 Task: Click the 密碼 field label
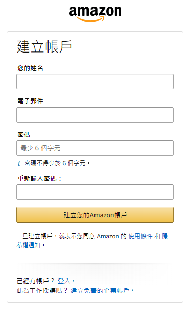(x=24, y=135)
